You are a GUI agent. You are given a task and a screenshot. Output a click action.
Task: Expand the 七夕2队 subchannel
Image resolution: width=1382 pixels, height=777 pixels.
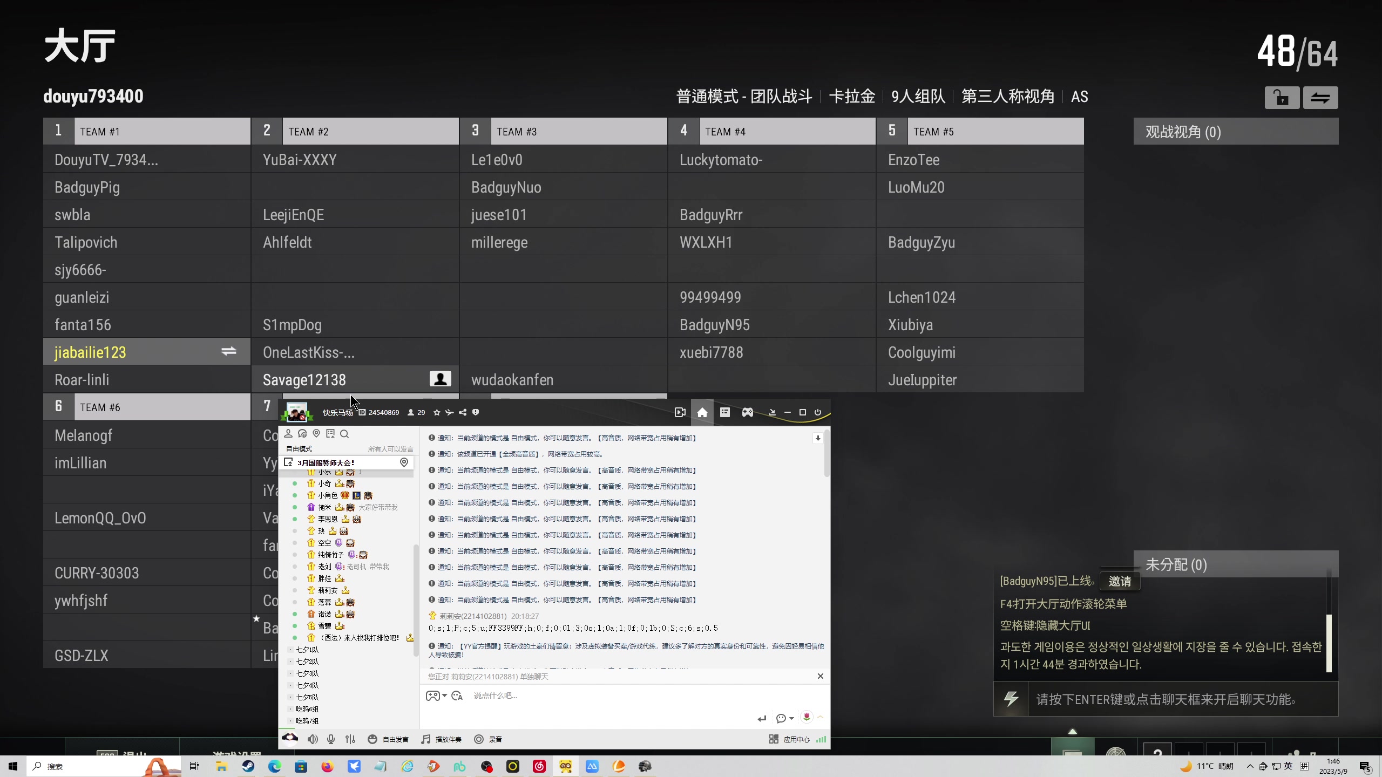pos(290,662)
